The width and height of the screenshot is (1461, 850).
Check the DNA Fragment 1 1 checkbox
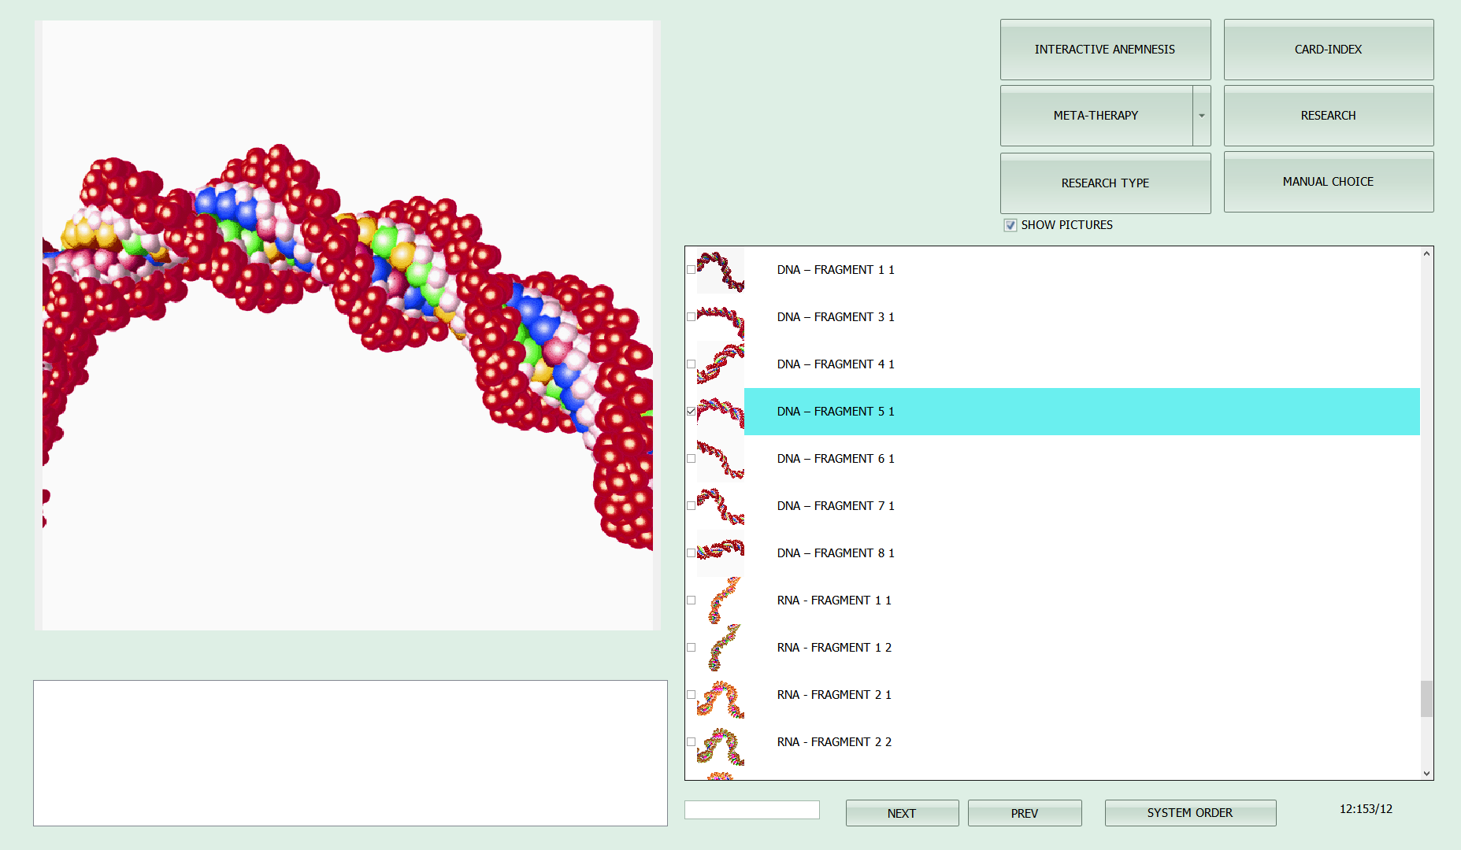(x=691, y=270)
